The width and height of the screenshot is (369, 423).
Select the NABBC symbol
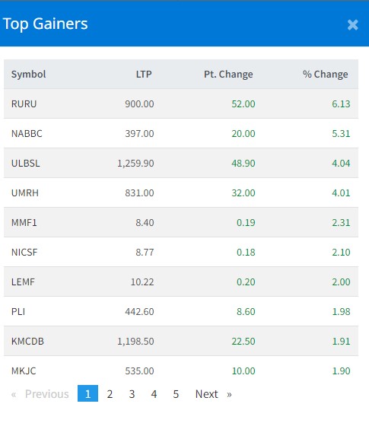pos(27,134)
